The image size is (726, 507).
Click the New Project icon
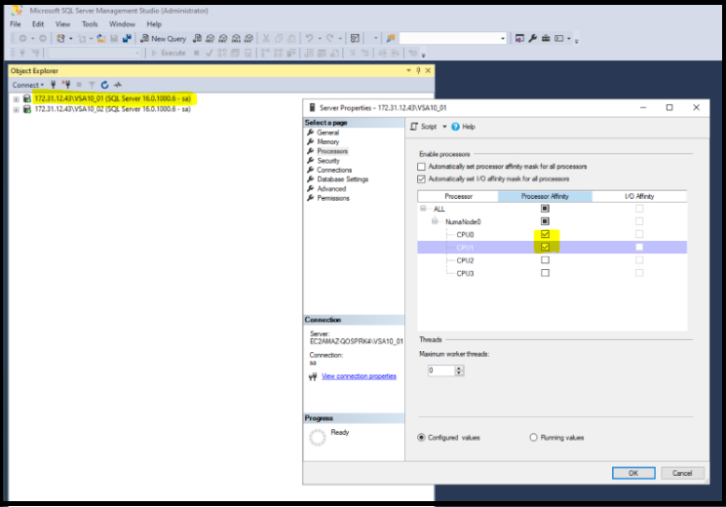[x=60, y=38]
